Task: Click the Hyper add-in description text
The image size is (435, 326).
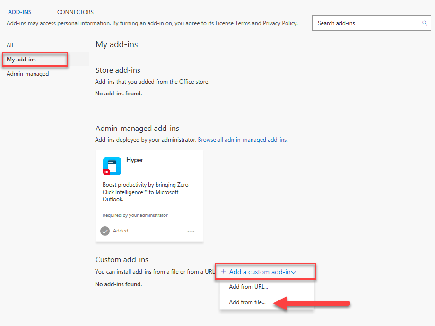Action: point(147,192)
